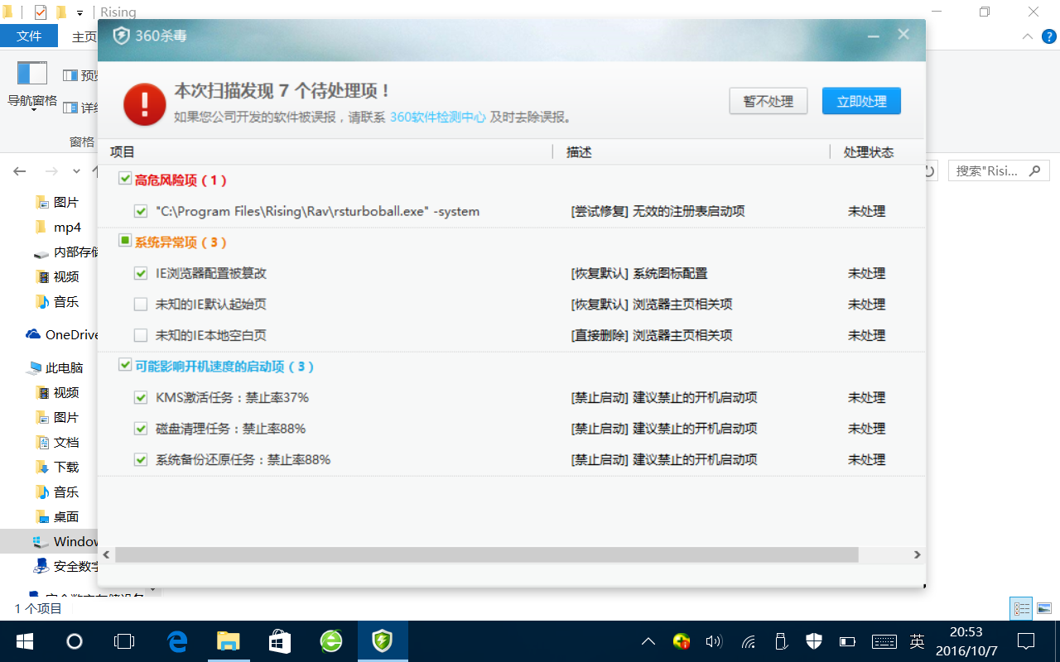
Task: Uncheck IE浏览器配置被篡改 checkbox
Action: click(x=141, y=273)
